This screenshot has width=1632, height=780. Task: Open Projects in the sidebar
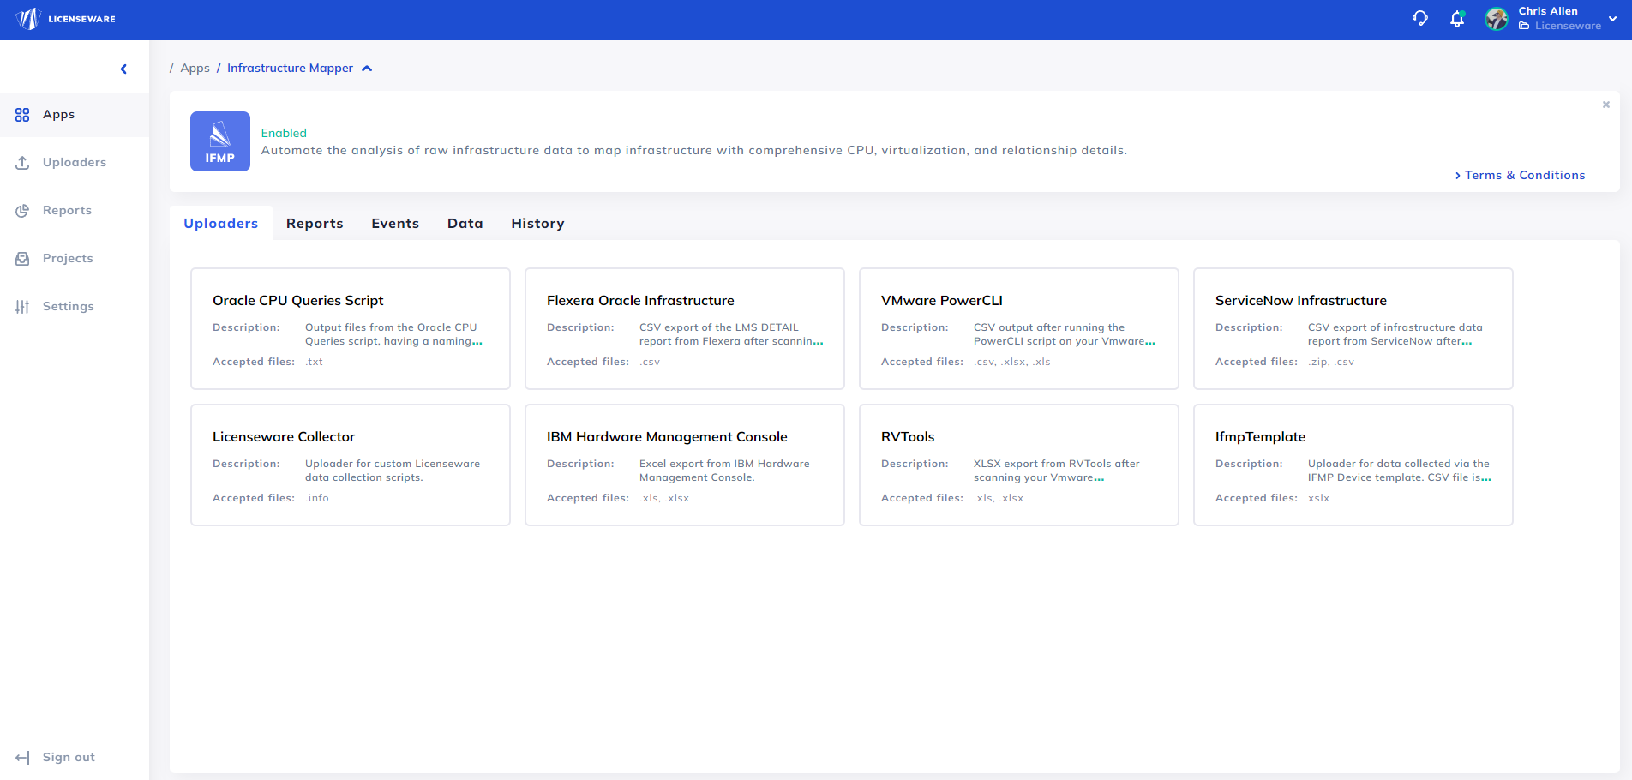click(75, 259)
